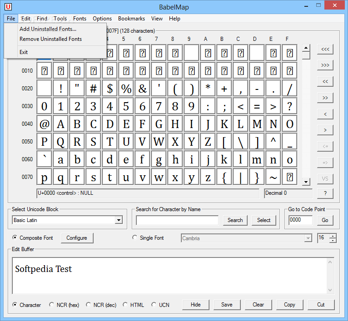Select the tilde ~ character cell
This screenshot has width=348, height=321.
(273, 177)
